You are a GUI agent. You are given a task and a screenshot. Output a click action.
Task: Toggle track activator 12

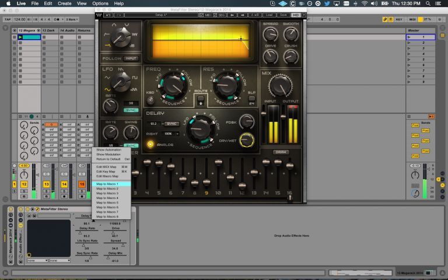[x=24, y=184]
